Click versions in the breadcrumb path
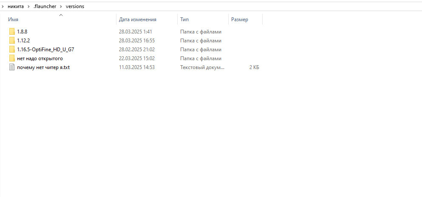The width and height of the screenshot is (422, 197). [x=75, y=6]
